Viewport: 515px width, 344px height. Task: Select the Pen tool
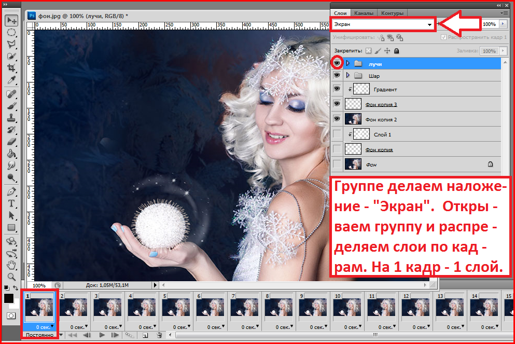coord(11,191)
